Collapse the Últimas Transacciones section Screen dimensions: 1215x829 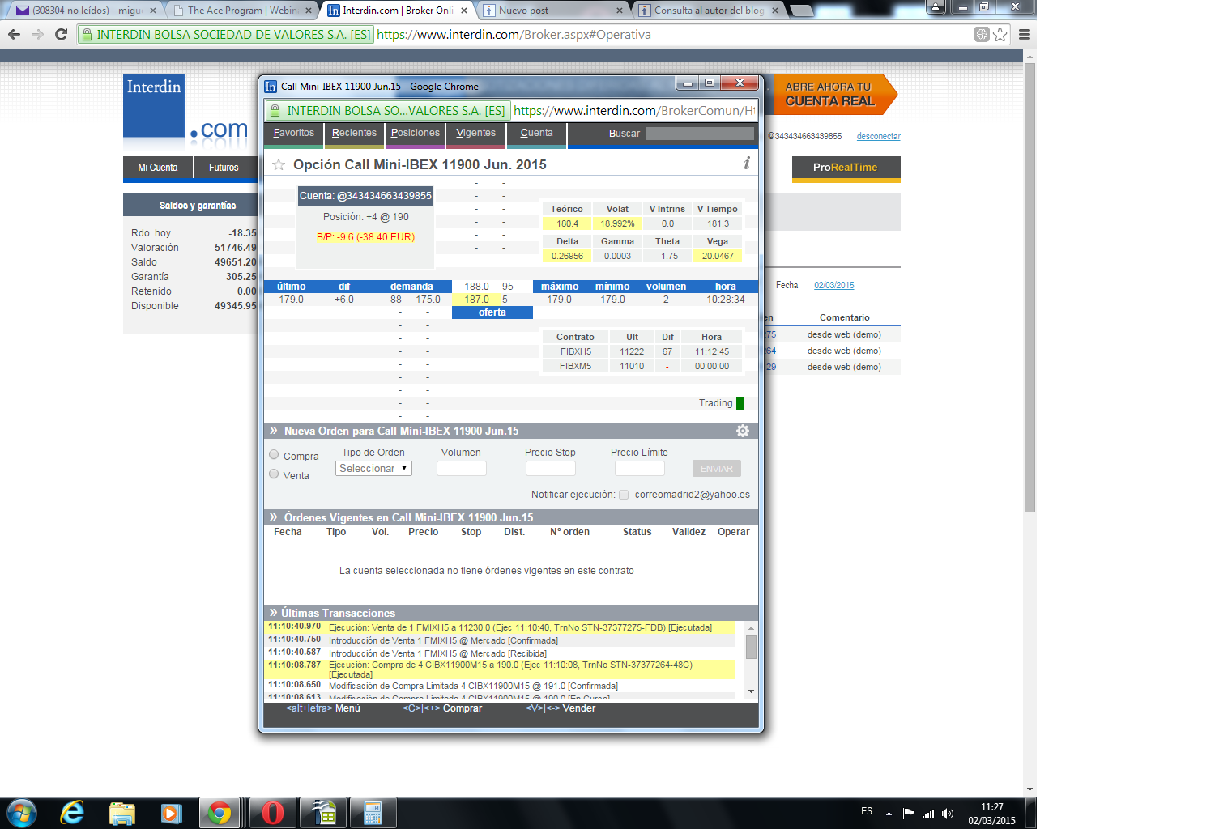pyautogui.click(x=274, y=613)
